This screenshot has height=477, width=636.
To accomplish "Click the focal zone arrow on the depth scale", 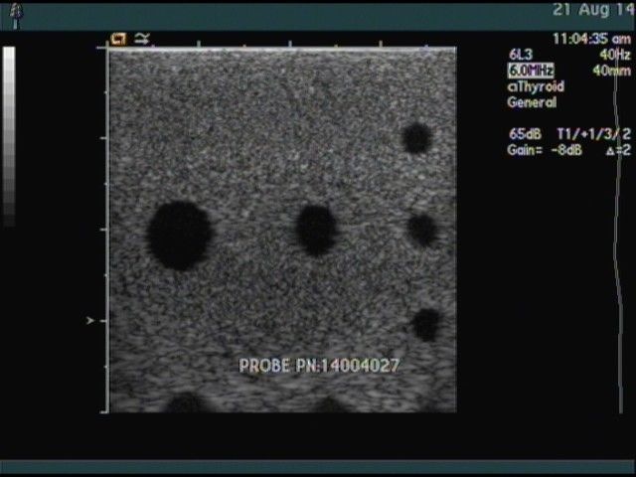I will [91, 321].
